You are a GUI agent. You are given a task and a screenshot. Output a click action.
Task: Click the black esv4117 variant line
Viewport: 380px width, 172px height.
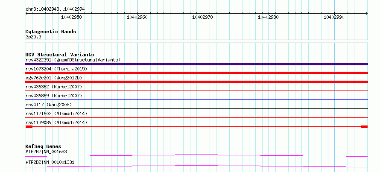(x=196, y=108)
